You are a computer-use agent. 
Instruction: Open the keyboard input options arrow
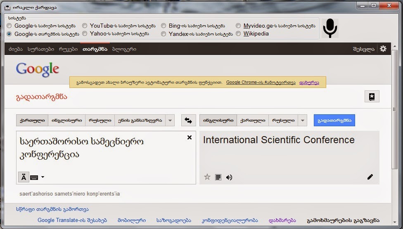(43, 177)
